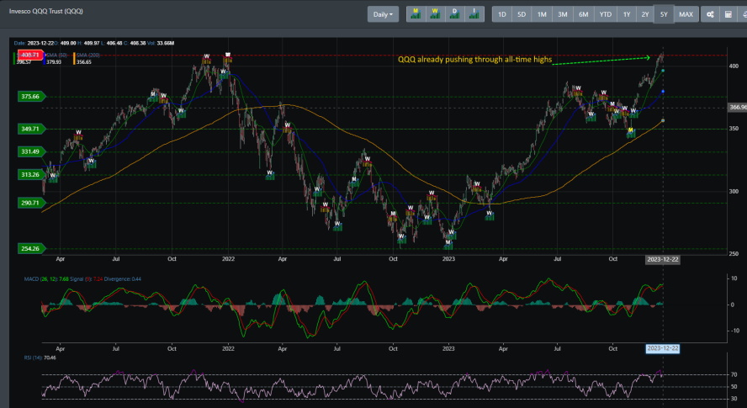Viewport: 747px width, 408px height.
Task: Click the 349.71 green level tag
Action: [30, 129]
